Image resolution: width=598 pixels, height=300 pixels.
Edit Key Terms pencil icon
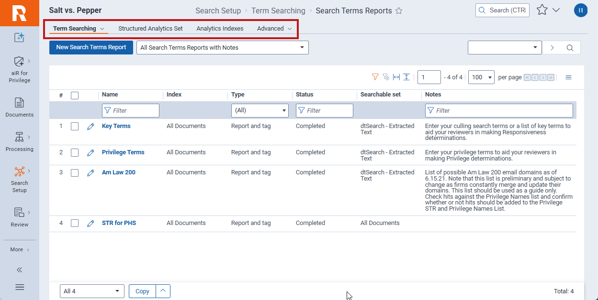point(90,127)
